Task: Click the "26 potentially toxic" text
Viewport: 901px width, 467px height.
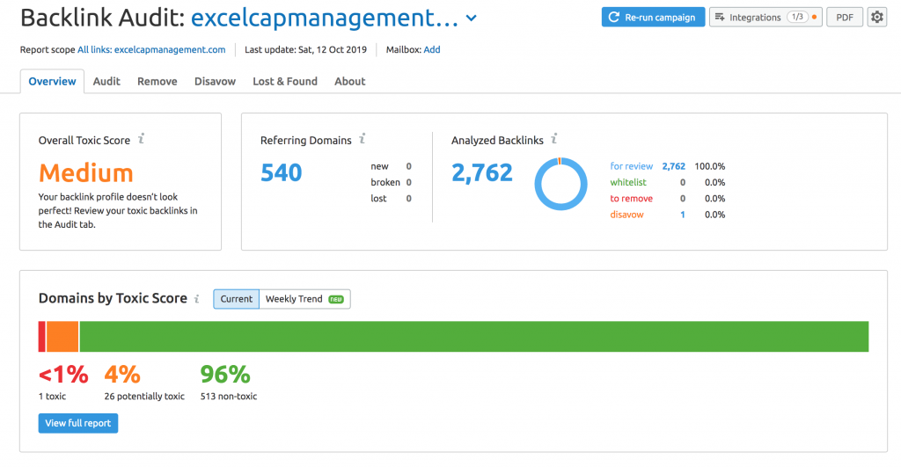Action: coord(144,397)
